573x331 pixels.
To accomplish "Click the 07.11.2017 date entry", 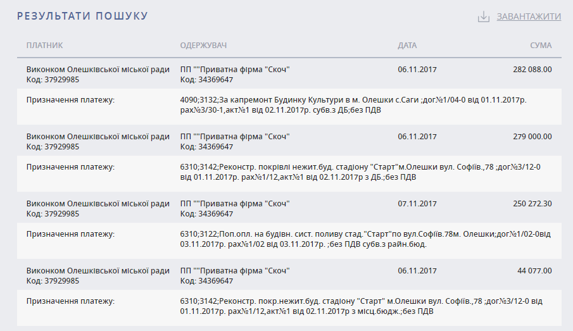I will click(x=417, y=204).
